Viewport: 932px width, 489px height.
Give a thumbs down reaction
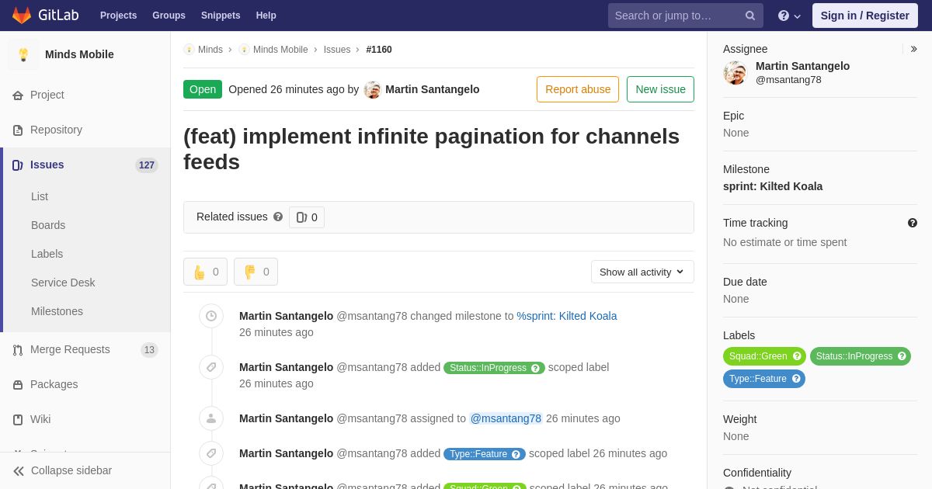(256, 272)
